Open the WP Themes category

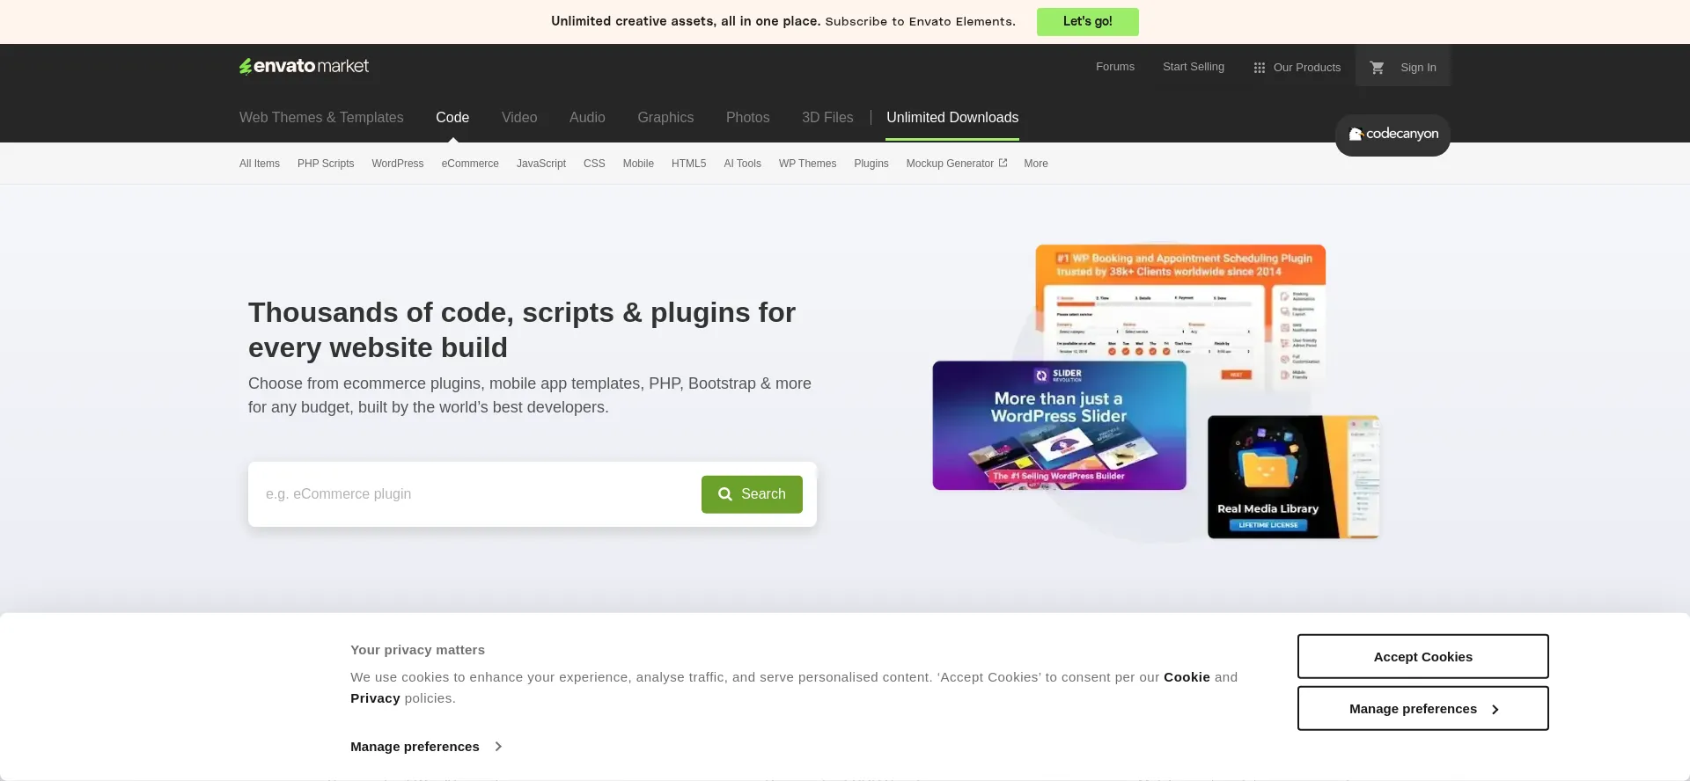pos(807,164)
